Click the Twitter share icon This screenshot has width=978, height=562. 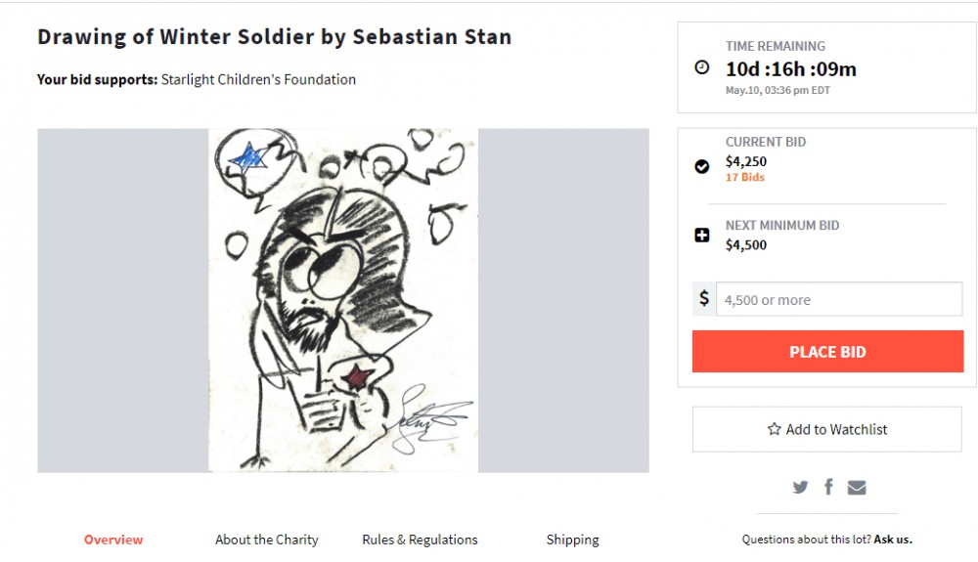point(800,487)
